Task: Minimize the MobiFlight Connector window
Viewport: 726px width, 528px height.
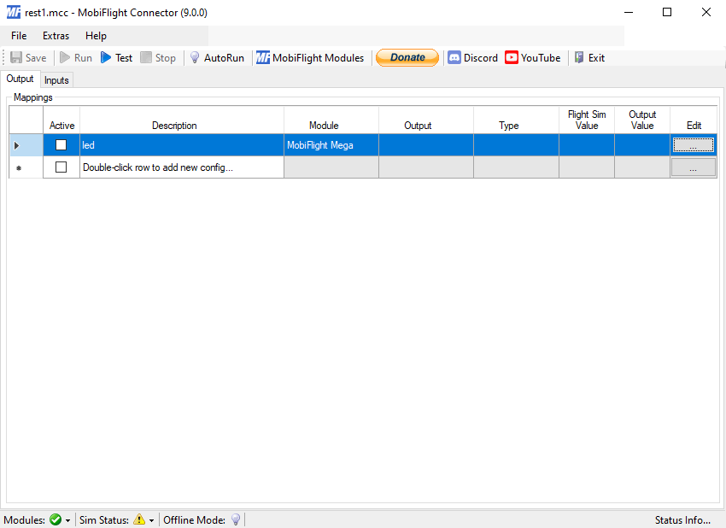Action: point(629,12)
